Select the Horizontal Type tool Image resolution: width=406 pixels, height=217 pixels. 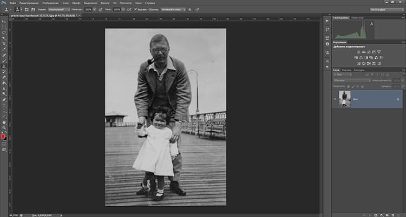[4, 105]
